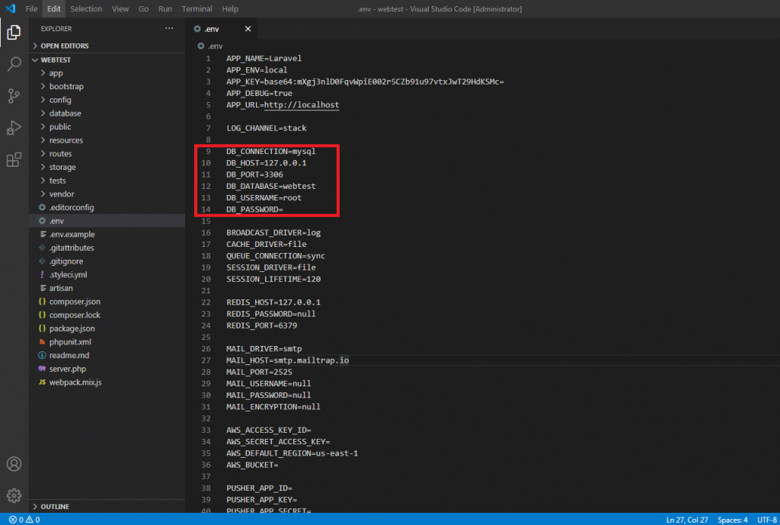780x525 pixels.
Task: Click package.json braces icon
Action: click(x=43, y=328)
